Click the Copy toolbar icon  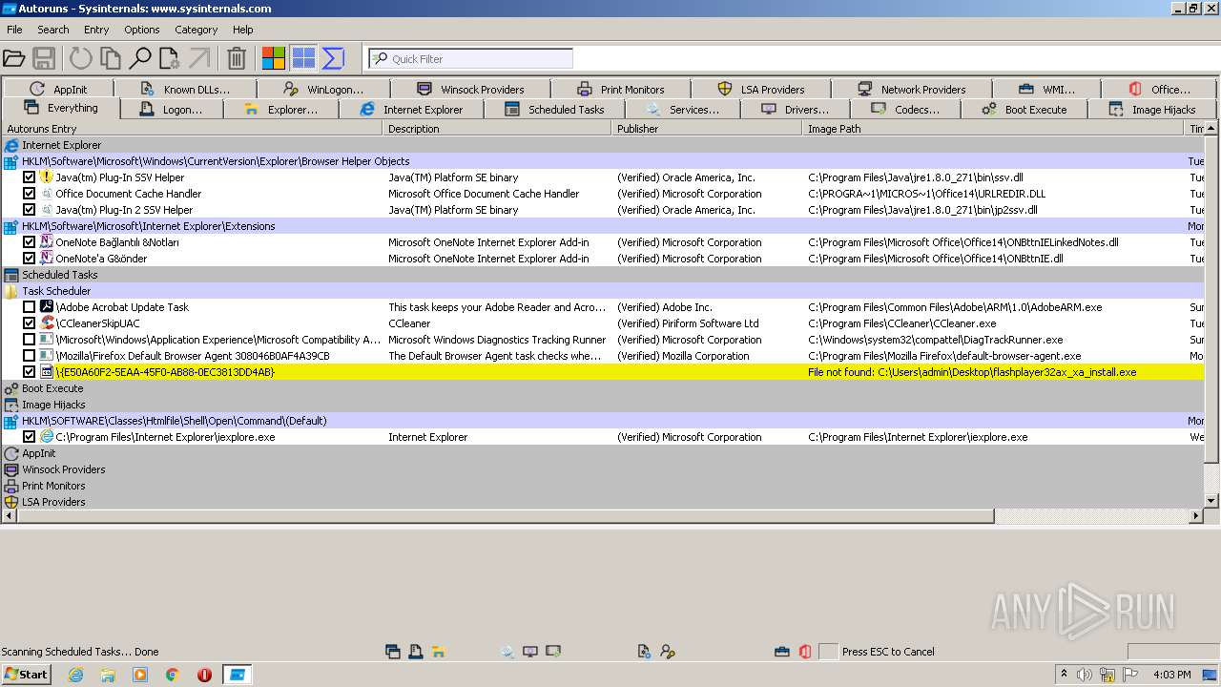(111, 58)
